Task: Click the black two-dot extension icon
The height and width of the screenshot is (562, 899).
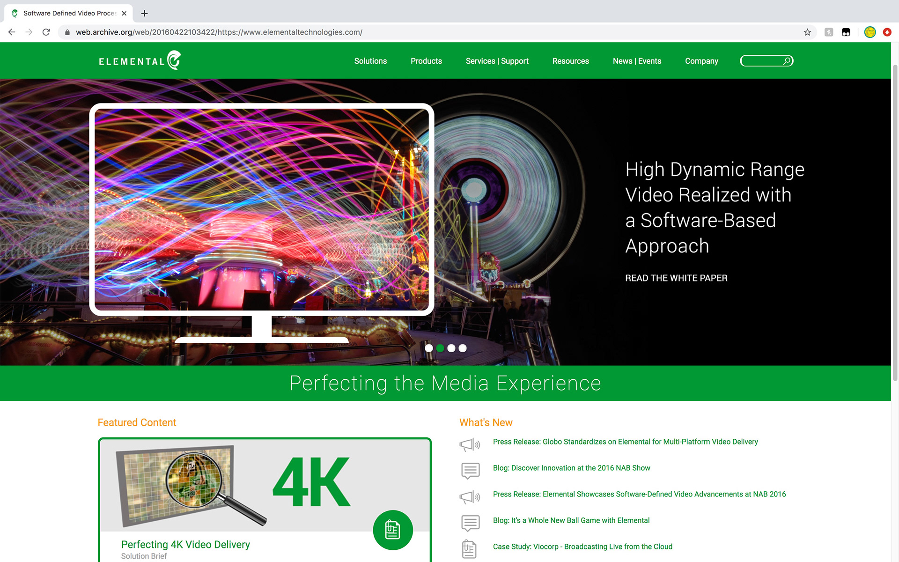Action: [x=846, y=32]
